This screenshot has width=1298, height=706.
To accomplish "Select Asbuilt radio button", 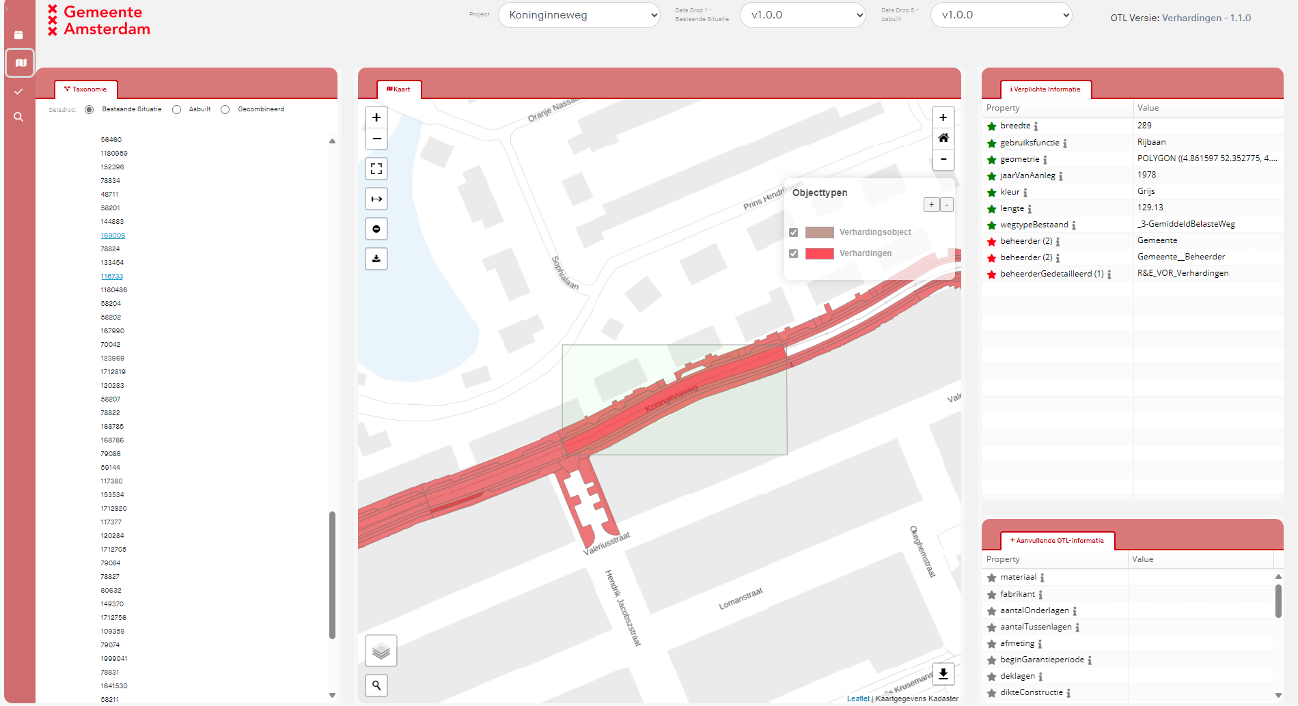I will (x=176, y=109).
